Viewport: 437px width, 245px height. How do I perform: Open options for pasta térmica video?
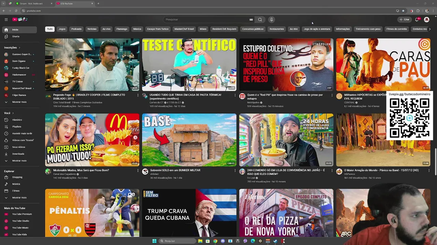click(x=235, y=95)
